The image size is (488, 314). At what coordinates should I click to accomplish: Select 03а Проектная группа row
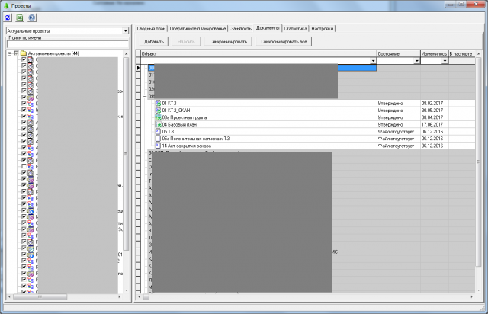[307, 117]
